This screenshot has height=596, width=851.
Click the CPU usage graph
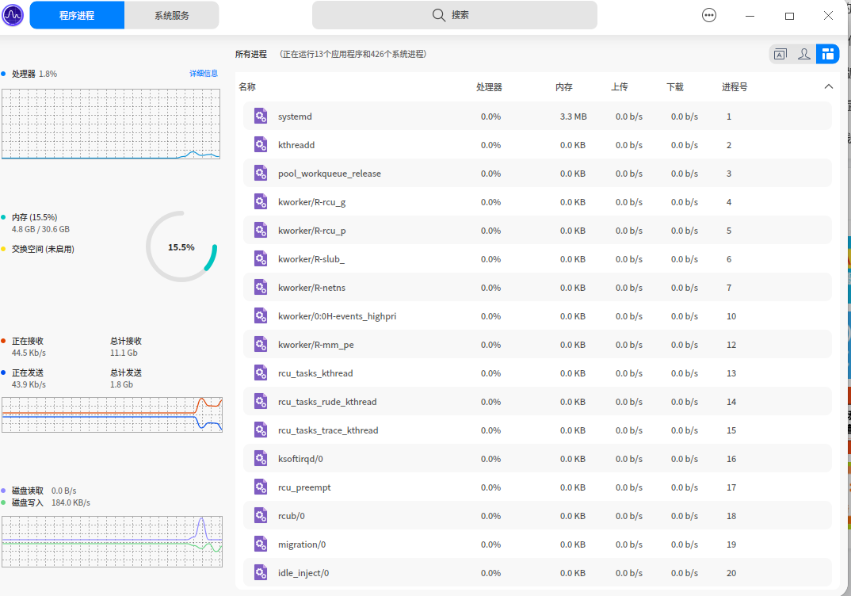tap(111, 124)
